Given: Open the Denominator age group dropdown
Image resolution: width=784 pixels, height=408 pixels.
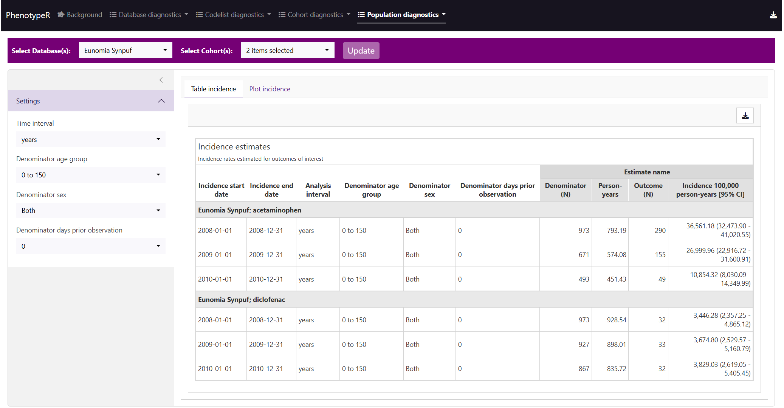Looking at the screenshot, I should click(91, 175).
